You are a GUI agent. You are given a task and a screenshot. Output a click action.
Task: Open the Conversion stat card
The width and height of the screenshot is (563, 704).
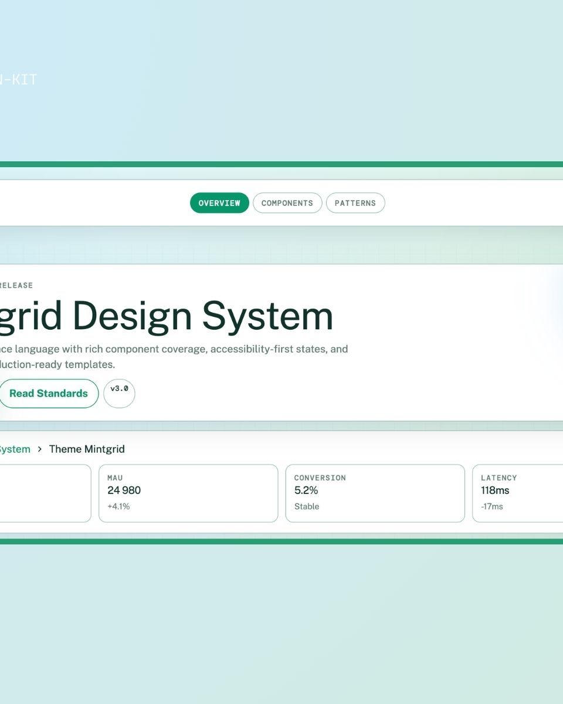click(375, 493)
